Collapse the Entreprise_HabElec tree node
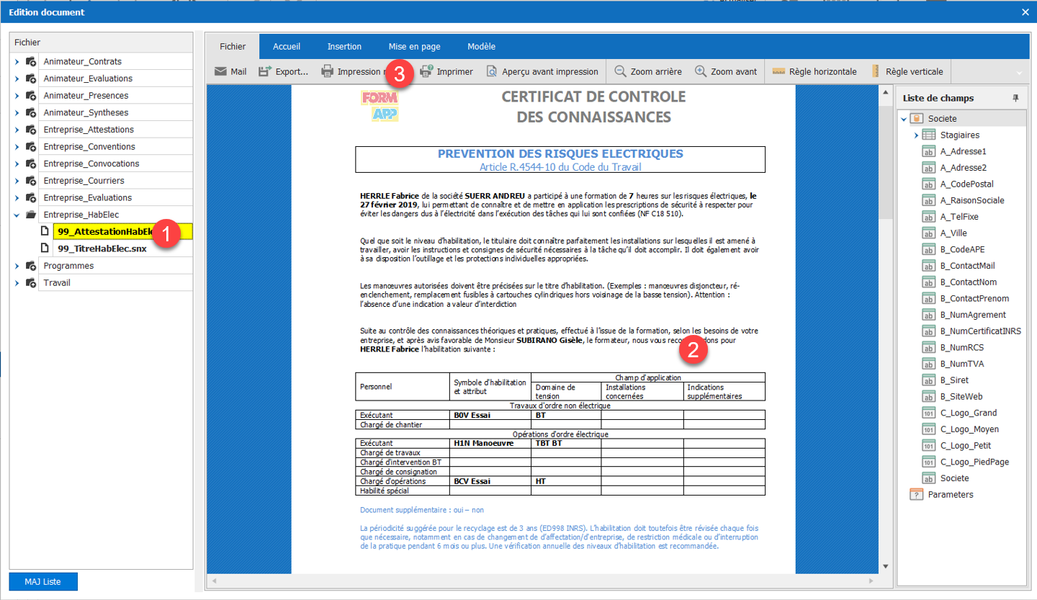 click(17, 215)
